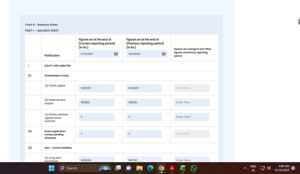This screenshot has height=174, width=300.
Task: Open WhatsApp from taskbar
Action: [194, 168]
